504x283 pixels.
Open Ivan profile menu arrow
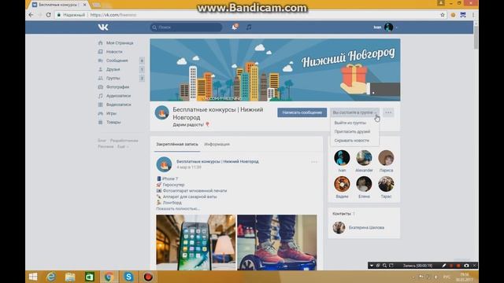[x=397, y=28]
